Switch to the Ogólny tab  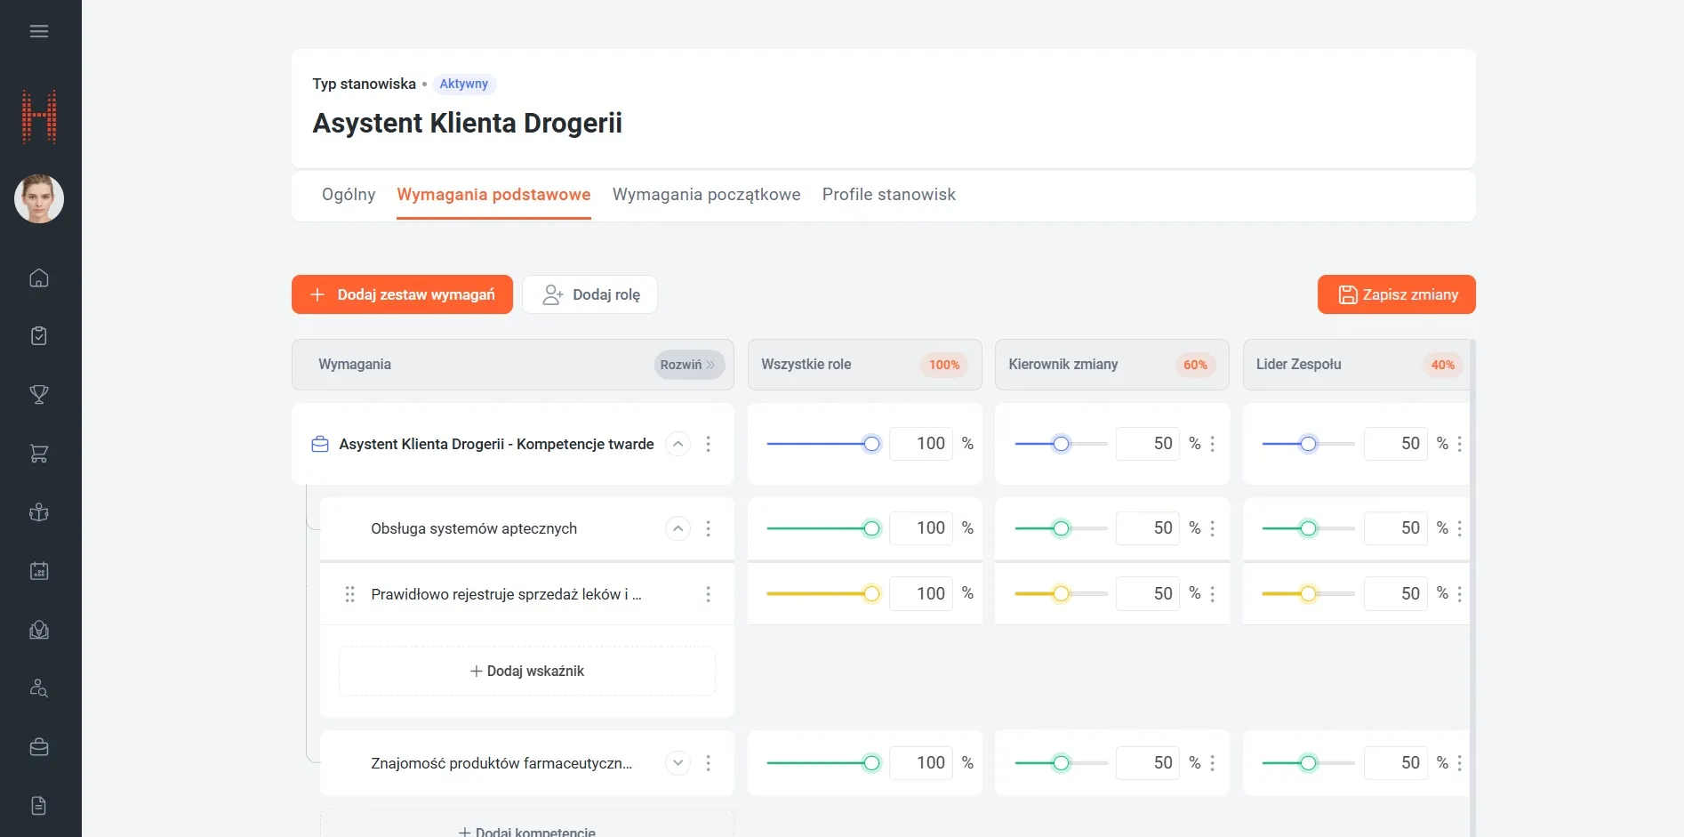click(349, 194)
